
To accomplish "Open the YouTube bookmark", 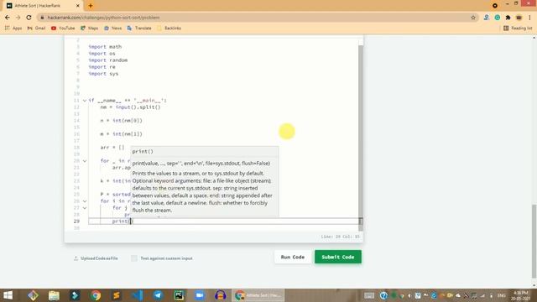I will click(x=63, y=28).
